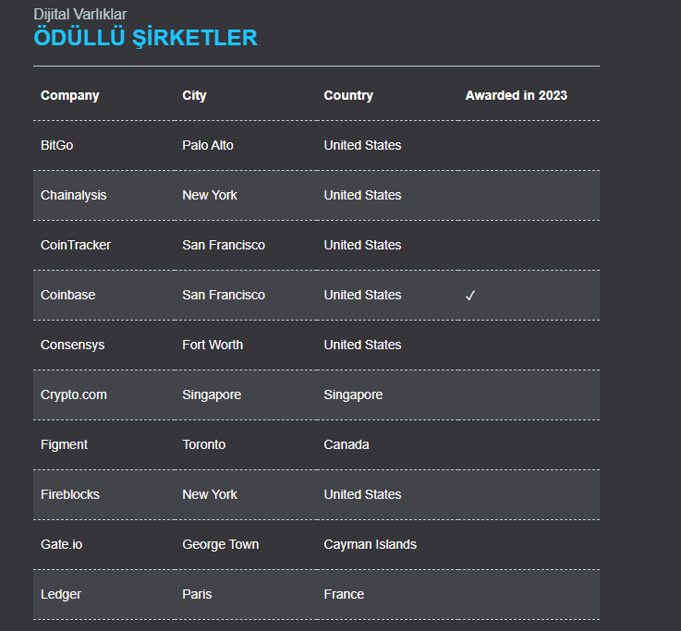681x631 pixels.
Task: Click the Company column header
Action: [70, 95]
